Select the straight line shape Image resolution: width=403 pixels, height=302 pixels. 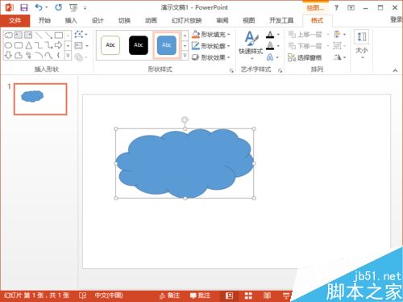coord(39,35)
